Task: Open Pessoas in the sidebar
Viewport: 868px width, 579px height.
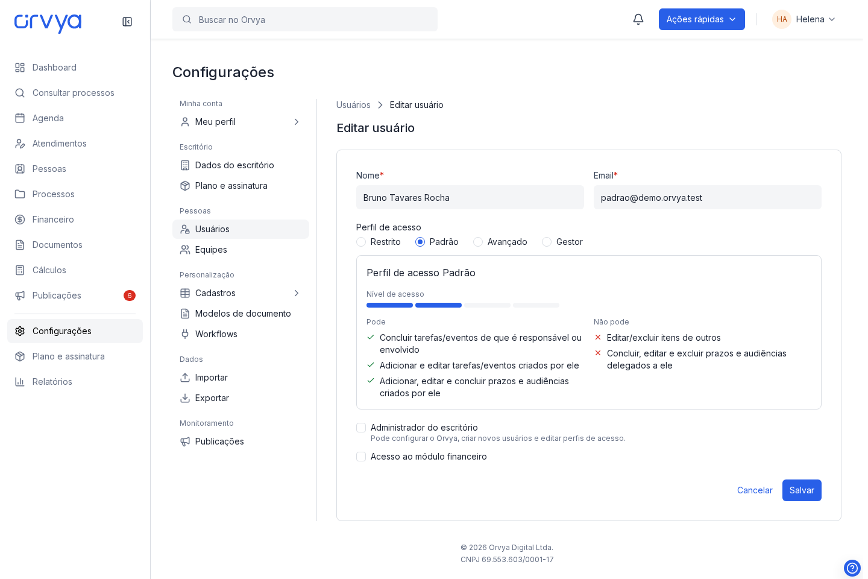Action: pyautogui.click(x=75, y=169)
